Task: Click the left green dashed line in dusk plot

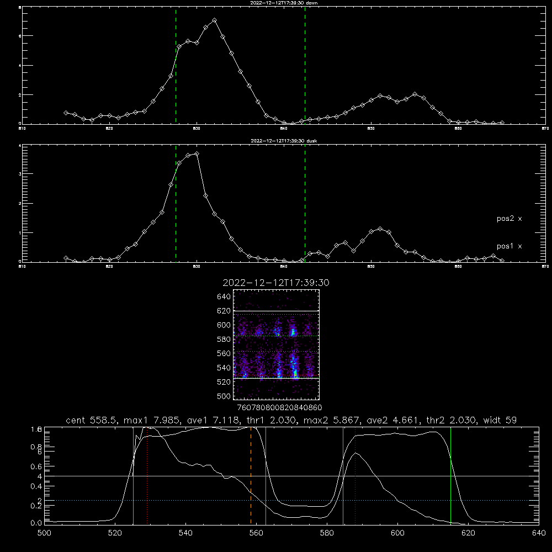Action: (x=176, y=203)
